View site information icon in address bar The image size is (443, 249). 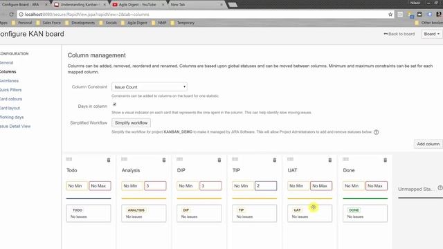point(21,15)
